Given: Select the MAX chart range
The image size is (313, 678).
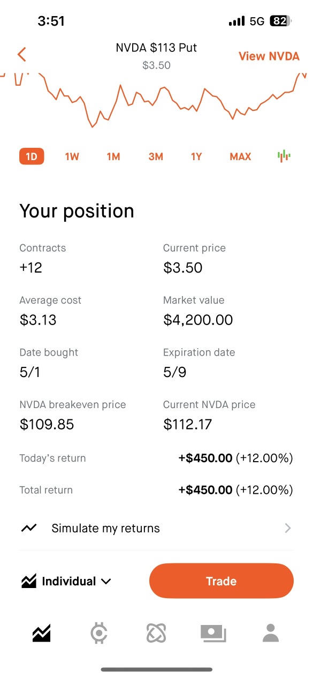Looking at the screenshot, I should (240, 156).
